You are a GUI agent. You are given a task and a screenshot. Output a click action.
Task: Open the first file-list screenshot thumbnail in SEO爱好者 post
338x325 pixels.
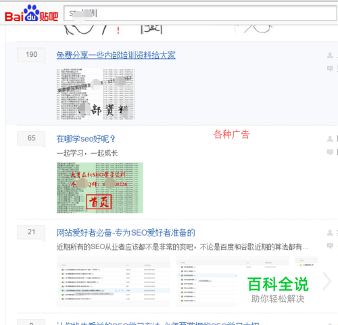point(114,282)
